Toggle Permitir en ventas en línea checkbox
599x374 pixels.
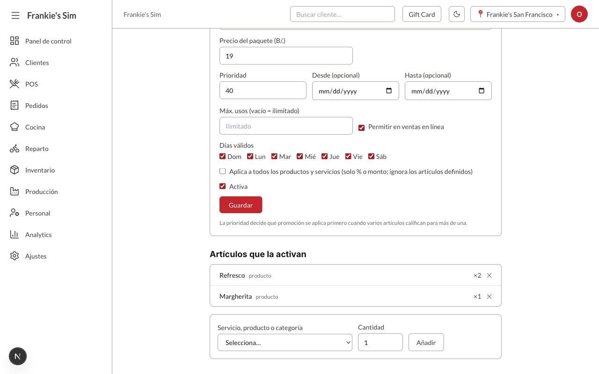(361, 128)
